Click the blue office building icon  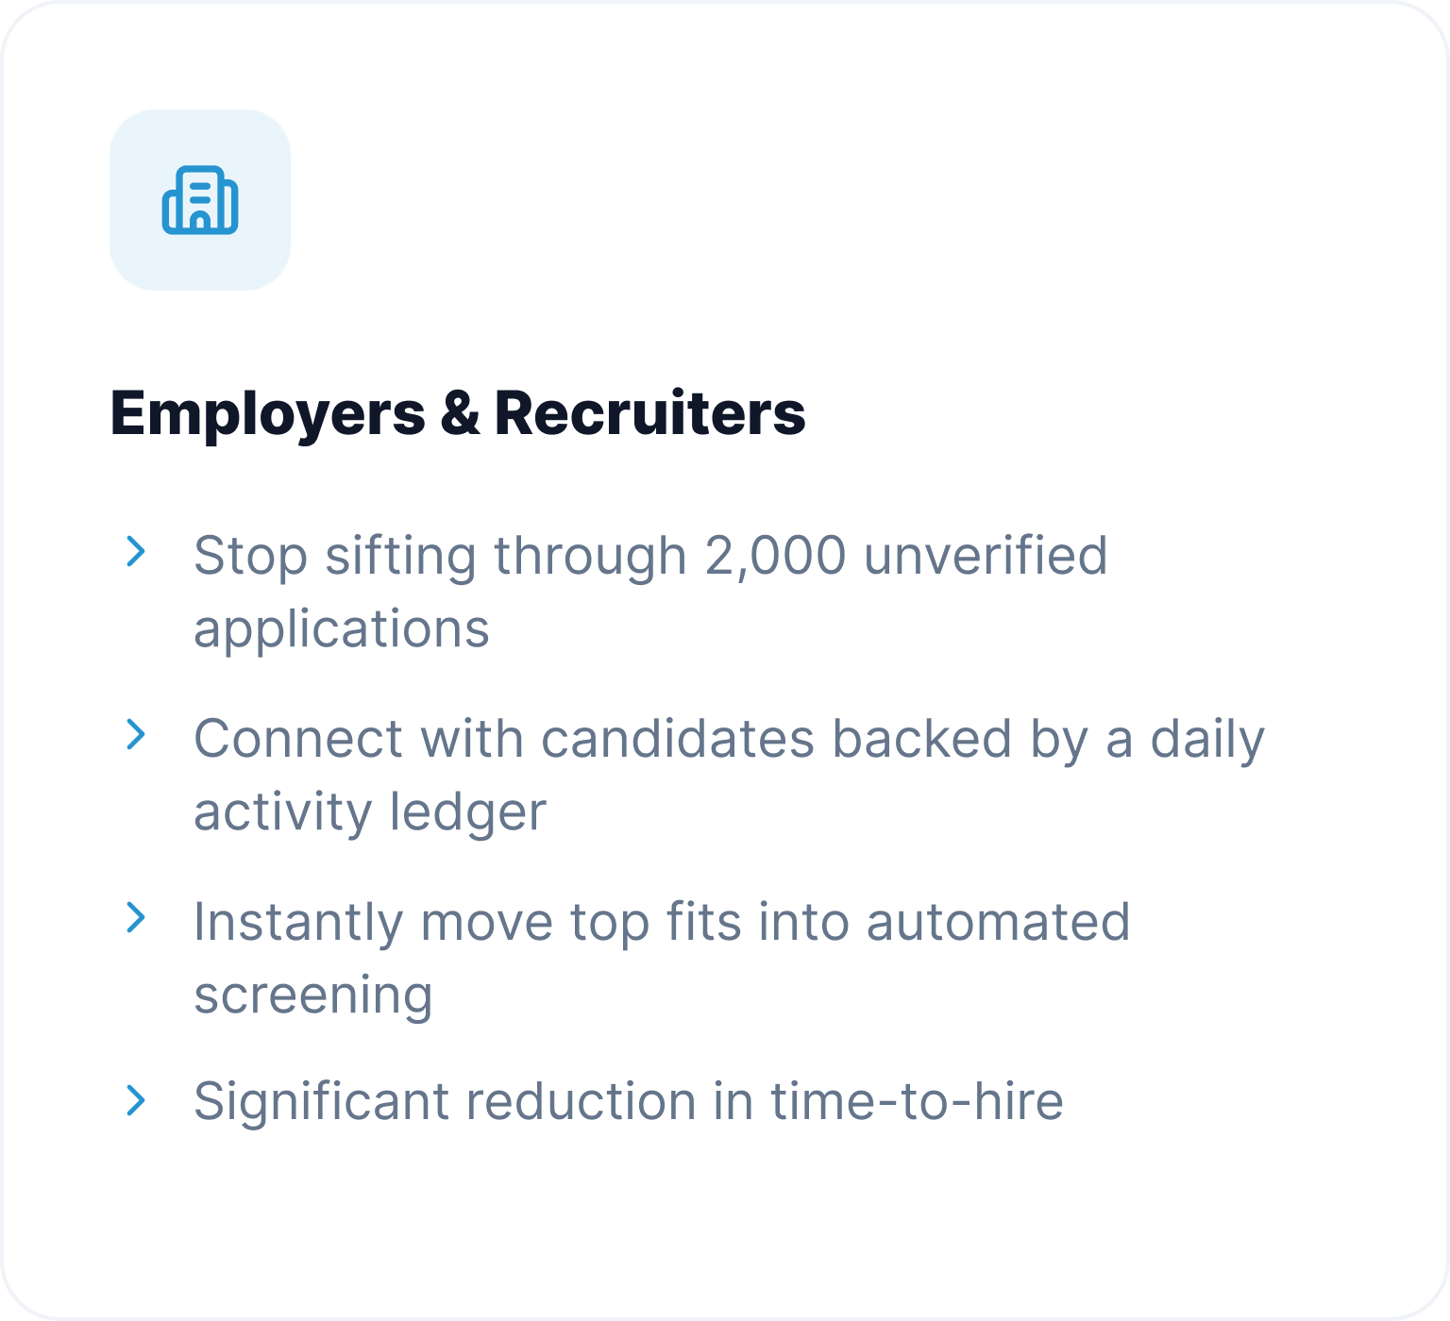[200, 200]
